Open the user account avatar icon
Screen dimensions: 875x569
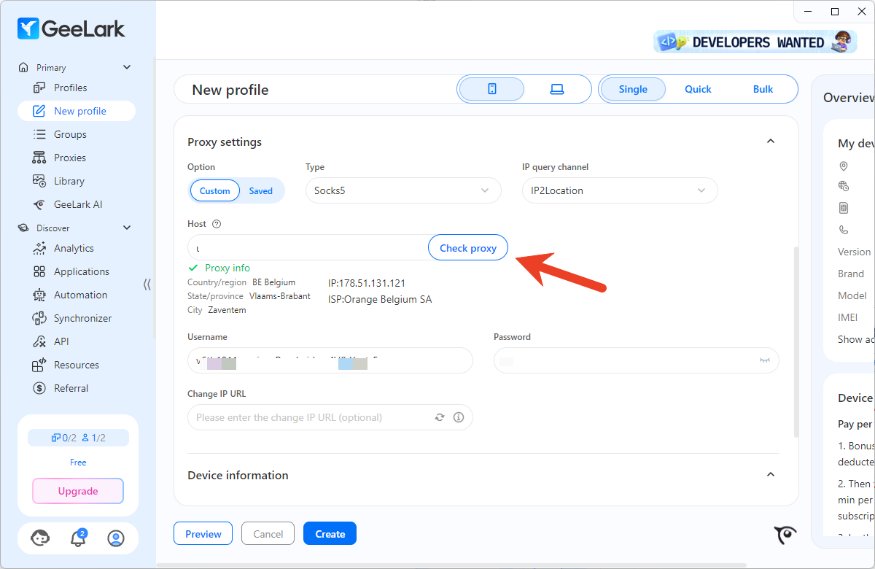point(115,539)
